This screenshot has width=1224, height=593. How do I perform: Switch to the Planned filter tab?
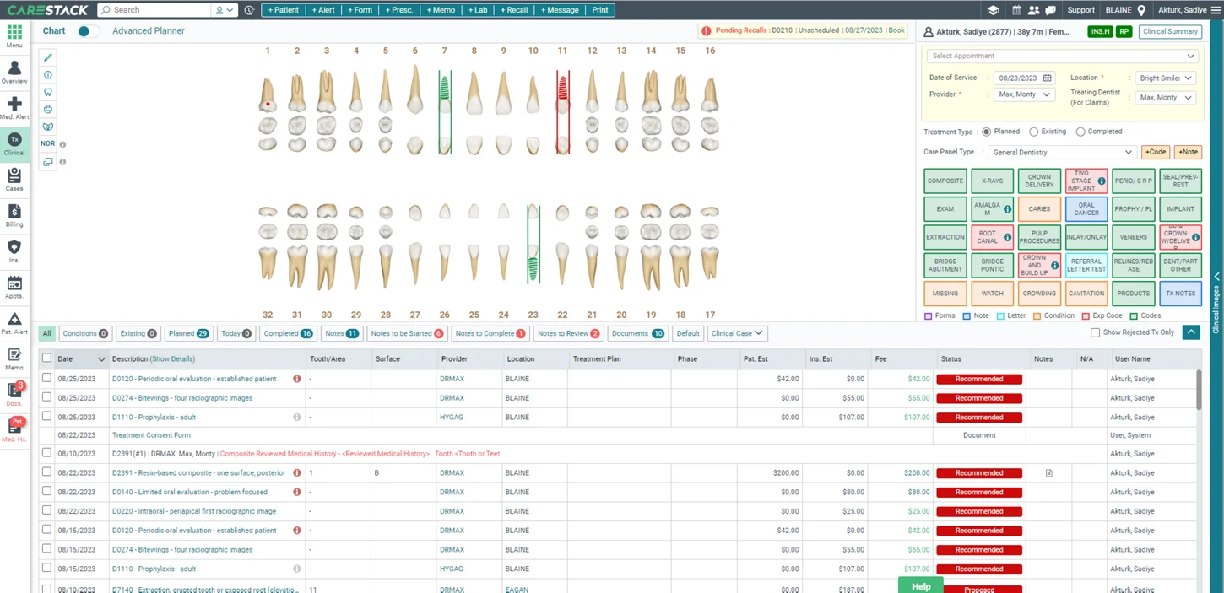point(187,333)
